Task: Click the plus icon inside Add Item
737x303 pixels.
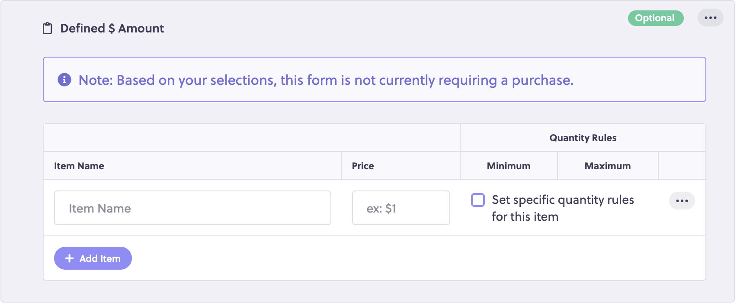Action: (68, 258)
